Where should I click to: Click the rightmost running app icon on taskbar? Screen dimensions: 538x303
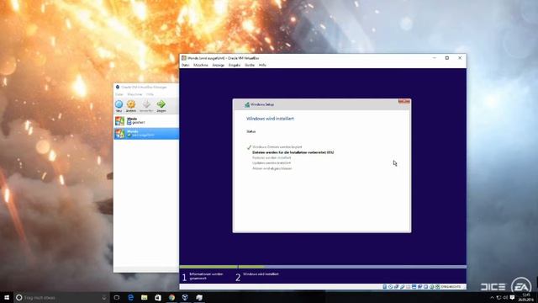pyautogui.click(x=199, y=297)
